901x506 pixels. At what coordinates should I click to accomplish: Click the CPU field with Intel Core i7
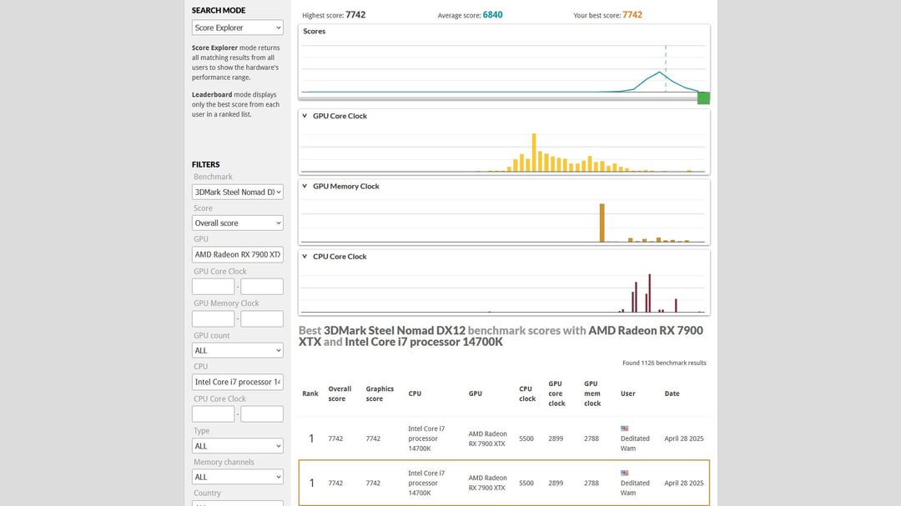pyautogui.click(x=237, y=382)
